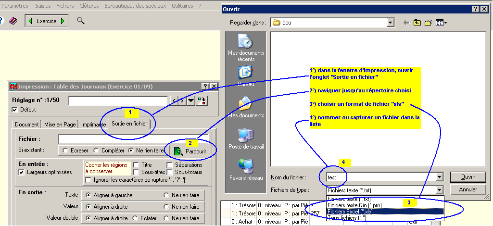Image resolution: width=493 pixels, height=226 pixels.
Task: Toggle Largeurs optimisées checkbox
Action: pos(21,172)
